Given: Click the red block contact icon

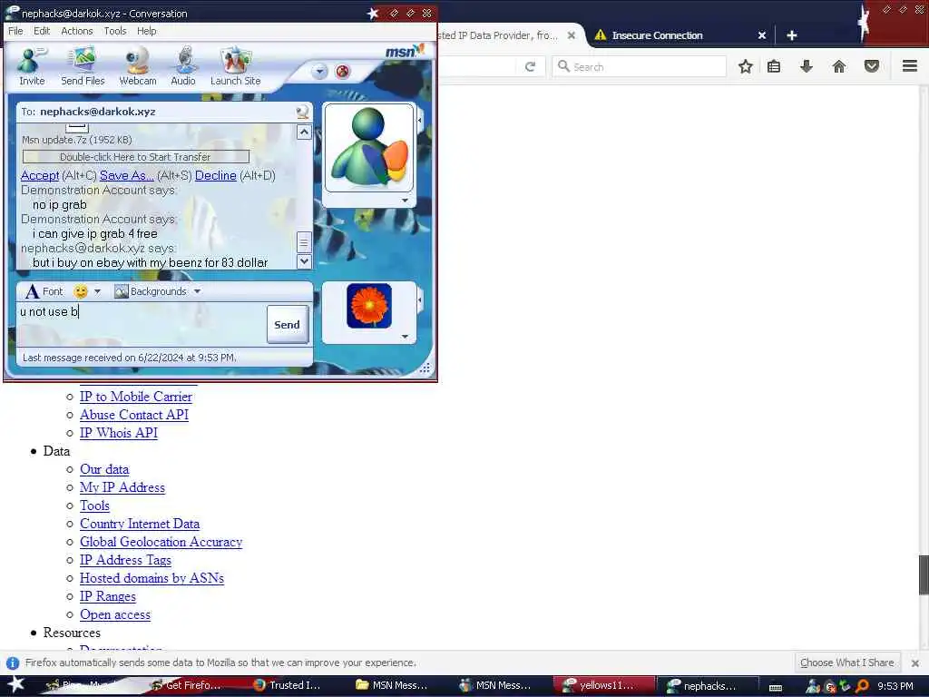Looking at the screenshot, I should [x=342, y=72].
